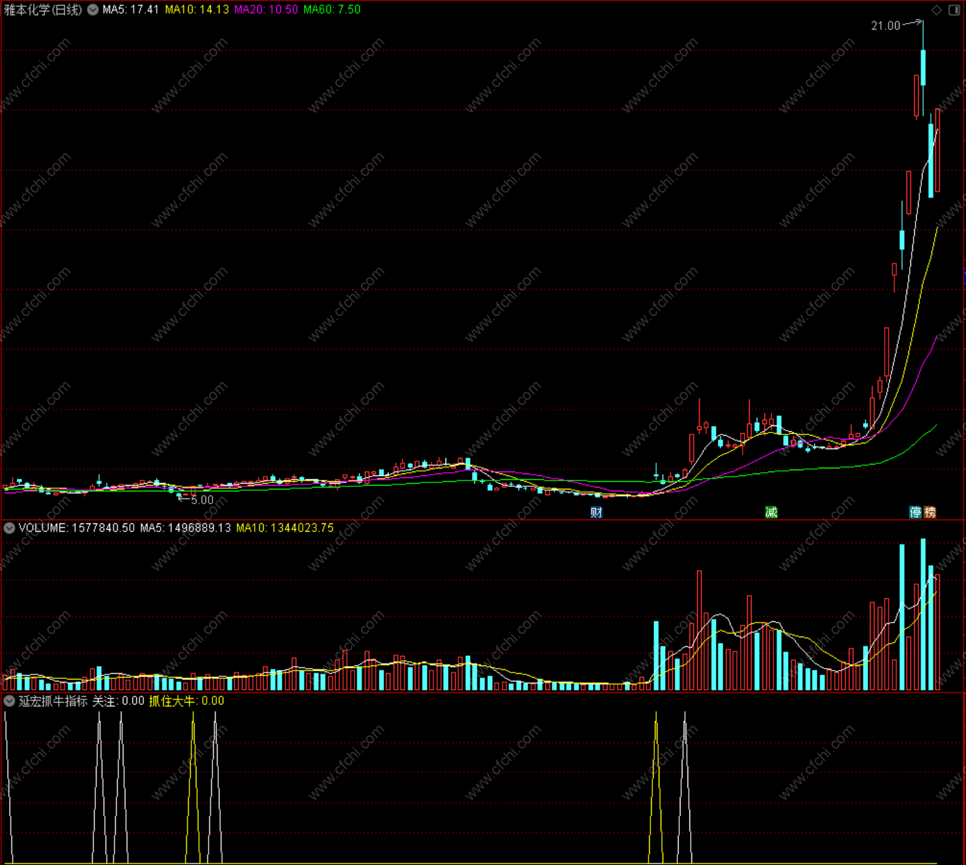Click the 5.00 low price annotation
The width and height of the screenshot is (966, 865).
pos(202,500)
